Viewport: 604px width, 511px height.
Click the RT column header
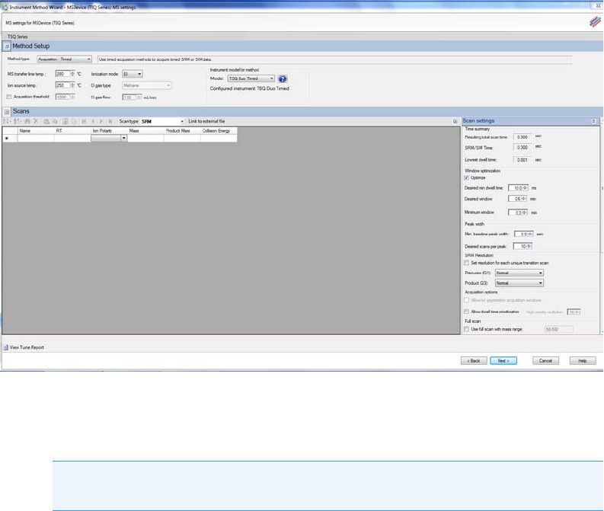72,131
